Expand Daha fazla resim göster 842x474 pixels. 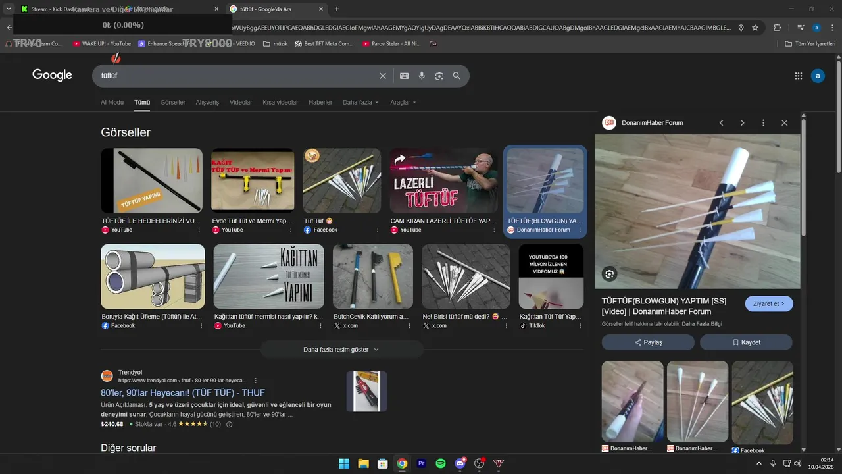coord(341,350)
